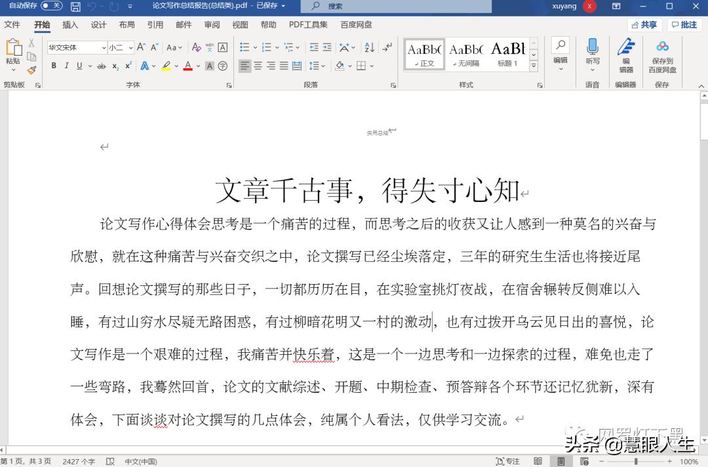Click the 共享 share button
Viewport: 708px width, 467px height.
point(644,24)
